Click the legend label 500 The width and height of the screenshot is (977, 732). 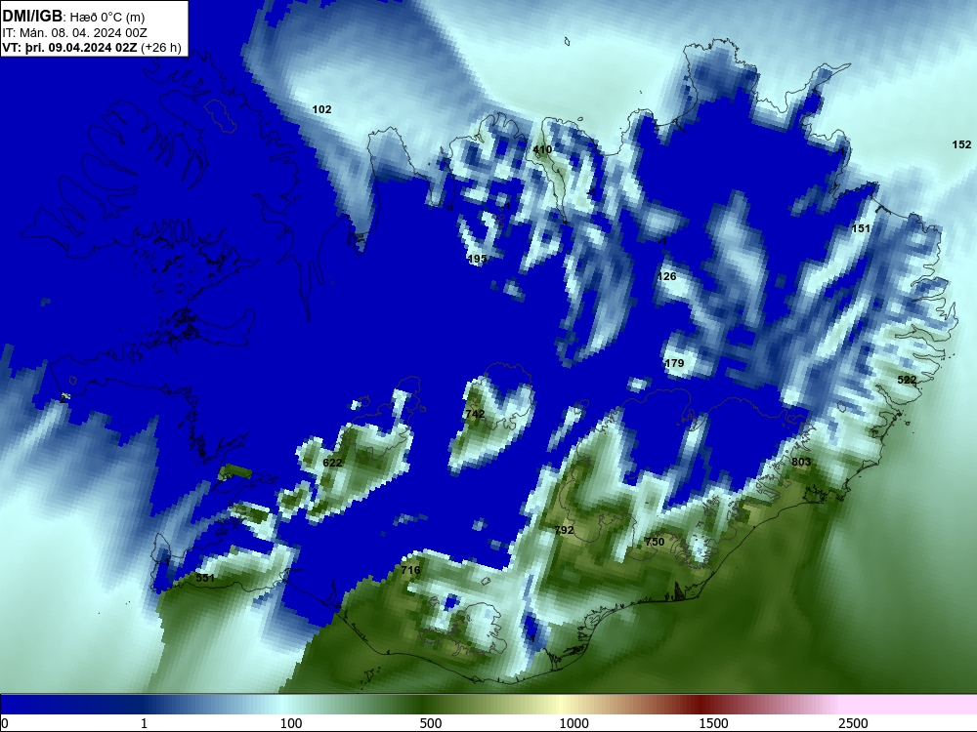click(431, 723)
